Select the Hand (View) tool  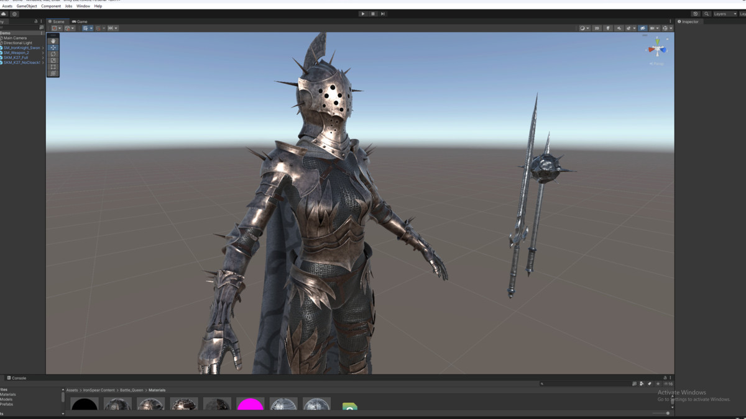point(53,41)
